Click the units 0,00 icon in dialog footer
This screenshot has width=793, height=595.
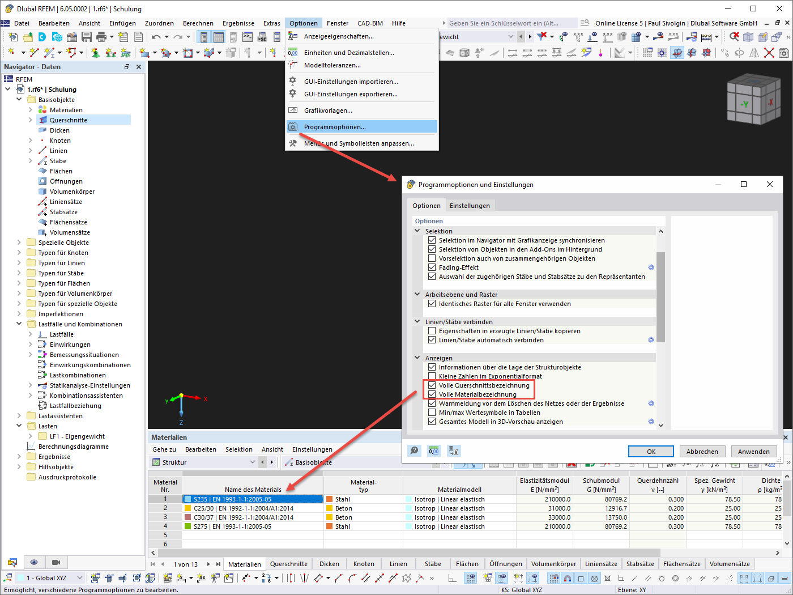click(434, 450)
